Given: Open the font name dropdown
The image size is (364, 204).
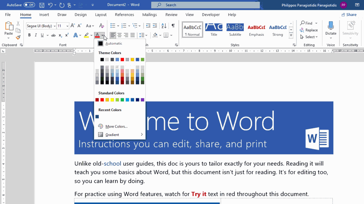Looking at the screenshot, I should click(x=54, y=26).
